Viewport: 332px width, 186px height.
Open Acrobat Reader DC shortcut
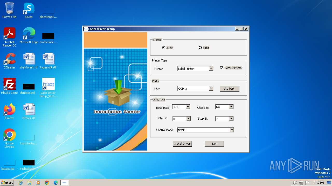pos(9,37)
